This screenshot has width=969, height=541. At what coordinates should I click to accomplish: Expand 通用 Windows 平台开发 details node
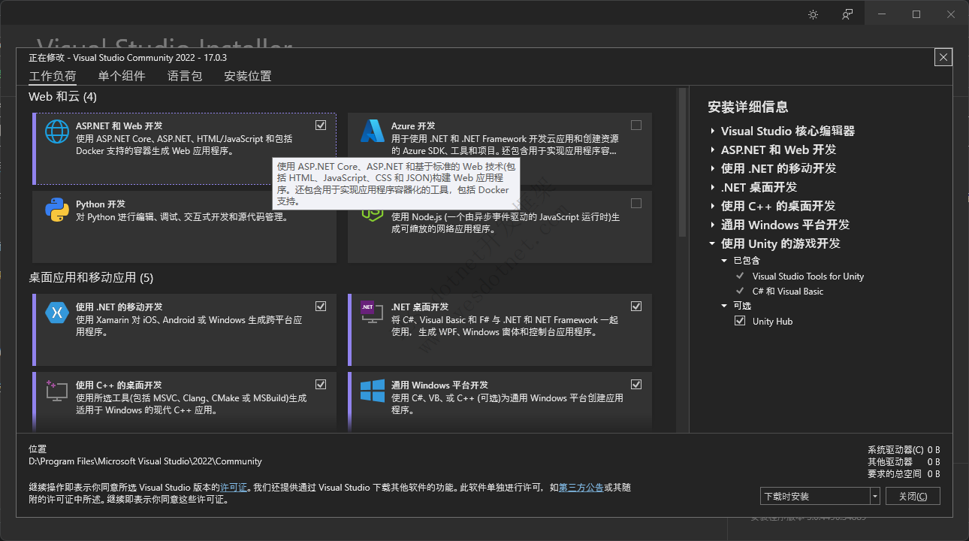[x=712, y=225]
